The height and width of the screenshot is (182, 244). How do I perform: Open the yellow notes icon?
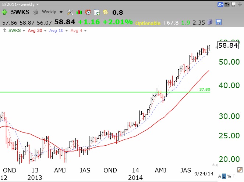pyautogui.click(x=105, y=12)
